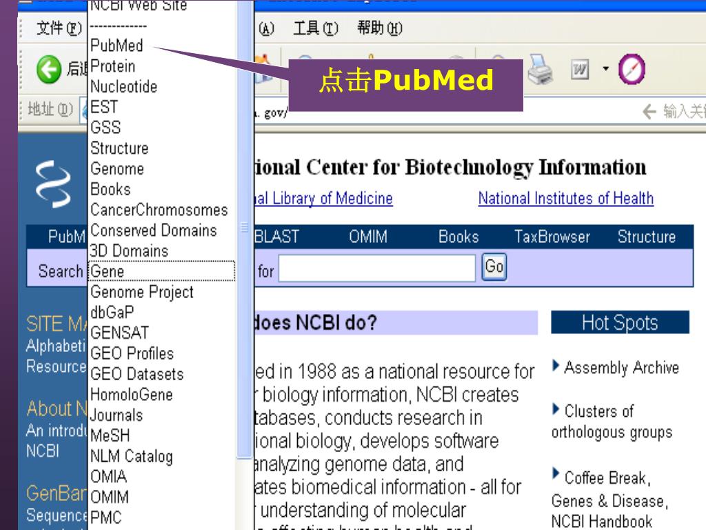Select Structure in the dropdown list
This screenshot has width=706, height=530.
[x=119, y=148]
